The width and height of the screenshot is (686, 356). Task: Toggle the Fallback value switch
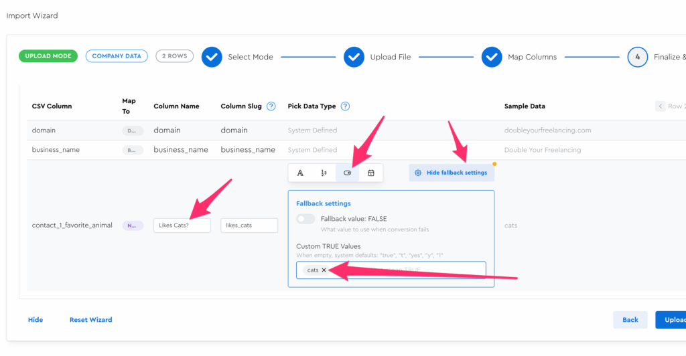[x=305, y=219]
